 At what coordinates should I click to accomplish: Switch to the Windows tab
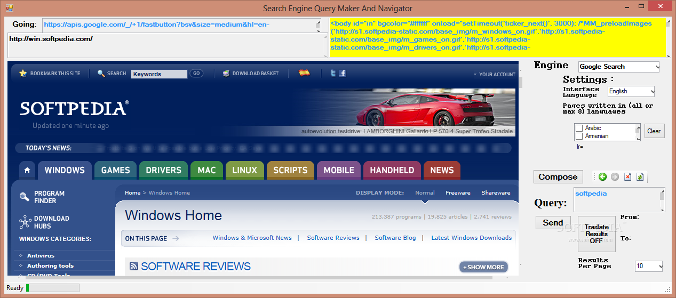(65, 171)
